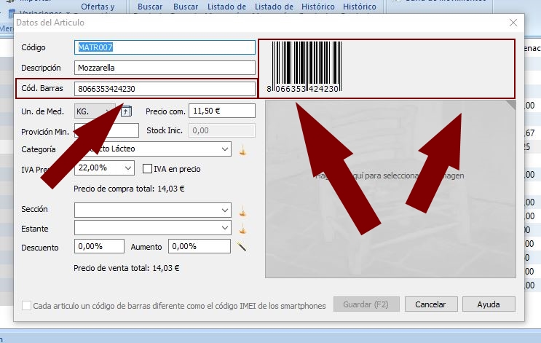Click the Precio de venta total text
This screenshot has width=541, height=343.
pos(126,268)
